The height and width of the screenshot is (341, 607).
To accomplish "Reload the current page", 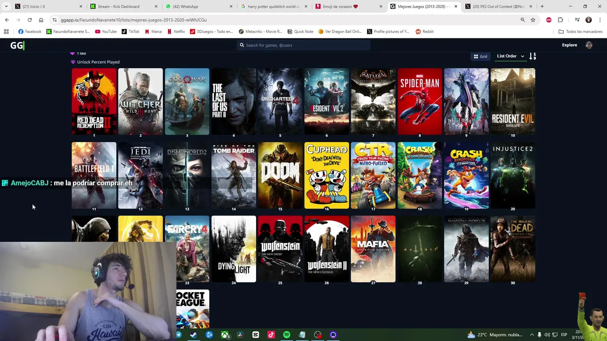I will click(29, 20).
